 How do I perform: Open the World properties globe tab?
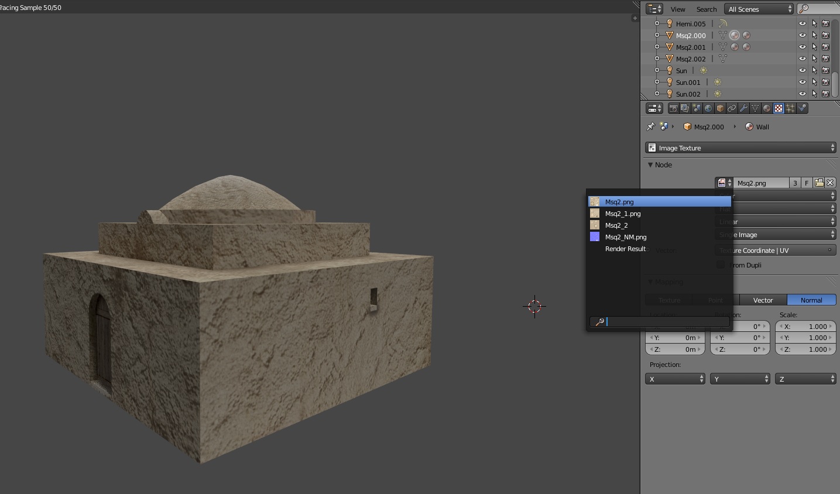pyautogui.click(x=708, y=108)
